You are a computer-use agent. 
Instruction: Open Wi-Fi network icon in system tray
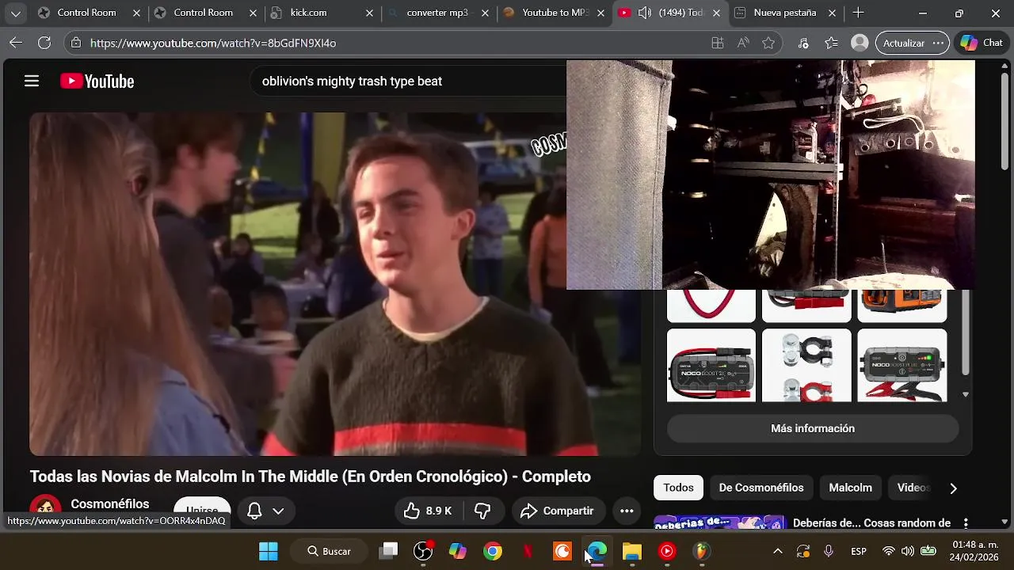coord(889,551)
